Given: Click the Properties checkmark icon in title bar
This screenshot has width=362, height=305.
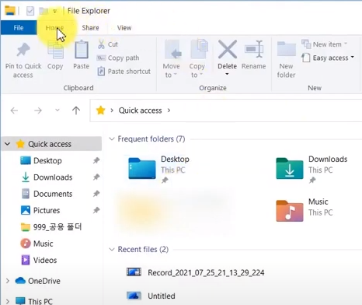Looking at the screenshot, I should pos(30,11).
